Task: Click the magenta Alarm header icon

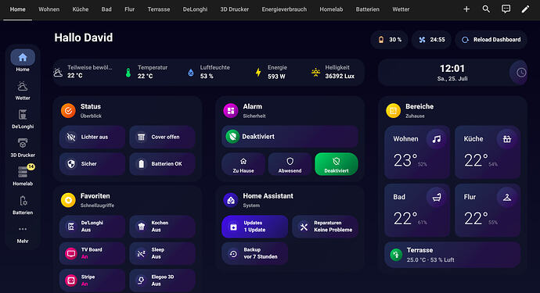Action: pos(230,111)
